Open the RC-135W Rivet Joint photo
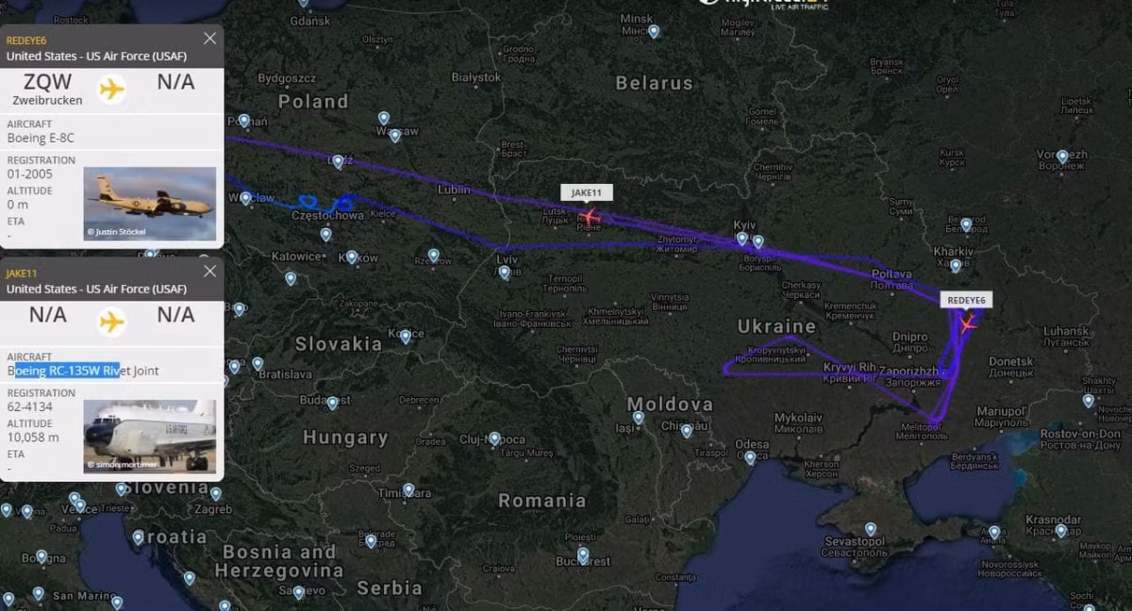 point(149,437)
